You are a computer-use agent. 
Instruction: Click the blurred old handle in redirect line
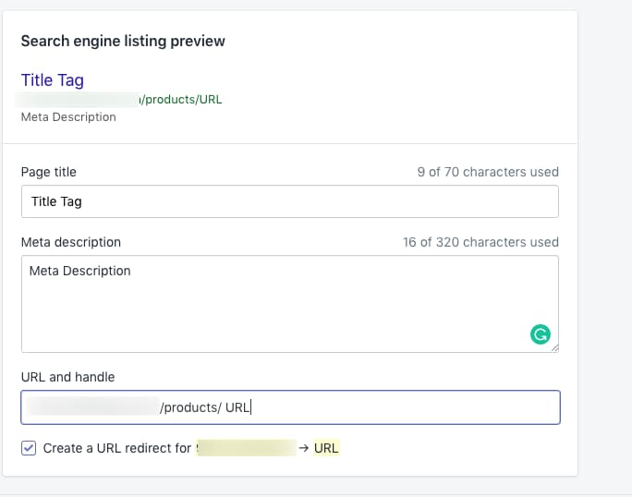click(x=245, y=448)
